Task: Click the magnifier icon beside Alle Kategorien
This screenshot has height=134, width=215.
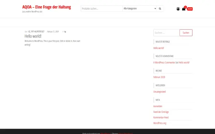Action: (160, 9)
